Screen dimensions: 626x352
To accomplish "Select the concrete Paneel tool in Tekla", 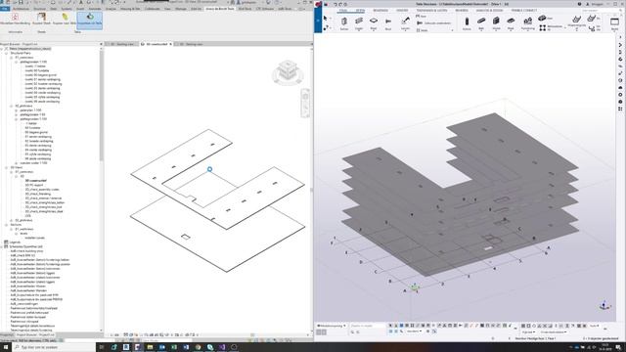I will (x=496, y=23).
